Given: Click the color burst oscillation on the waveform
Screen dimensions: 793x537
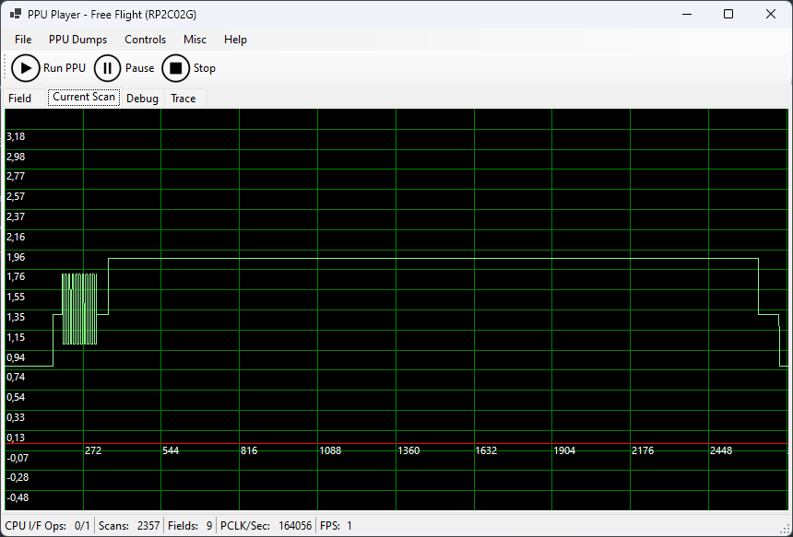Looking at the screenshot, I should pyautogui.click(x=79, y=309).
